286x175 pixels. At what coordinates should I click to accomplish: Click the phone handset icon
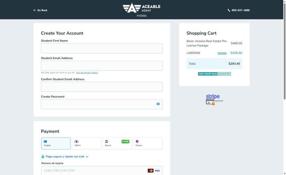pyautogui.click(x=229, y=10)
